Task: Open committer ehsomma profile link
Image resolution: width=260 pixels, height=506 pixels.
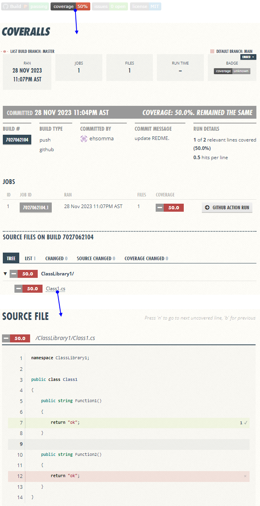Action: [x=102, y=138]
